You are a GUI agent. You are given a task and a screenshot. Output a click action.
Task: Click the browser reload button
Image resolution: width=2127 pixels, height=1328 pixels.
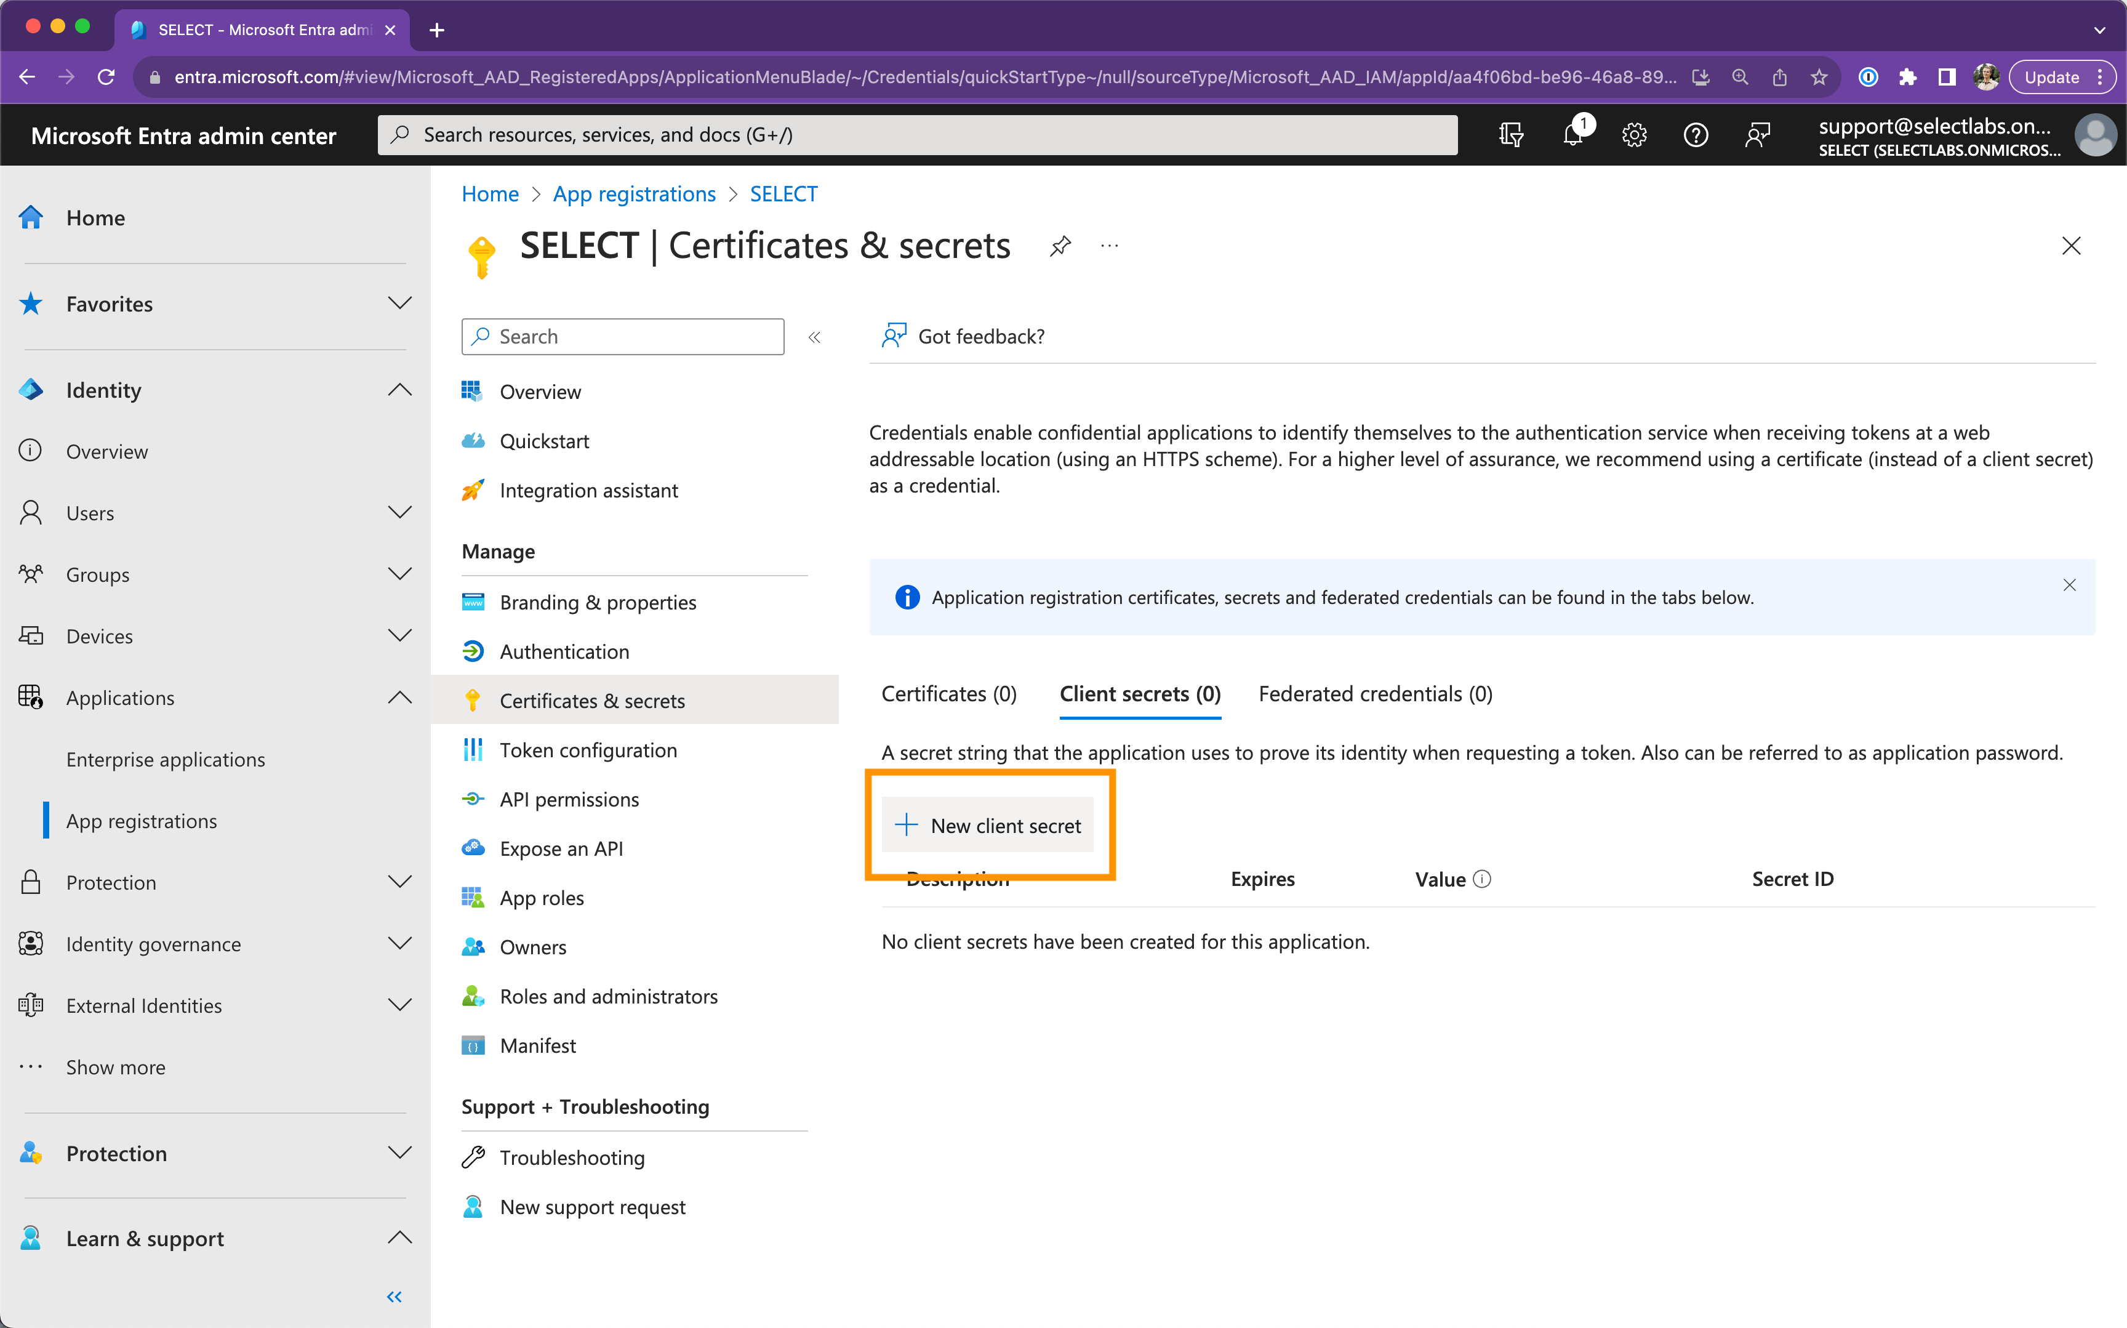pos(106,78)
